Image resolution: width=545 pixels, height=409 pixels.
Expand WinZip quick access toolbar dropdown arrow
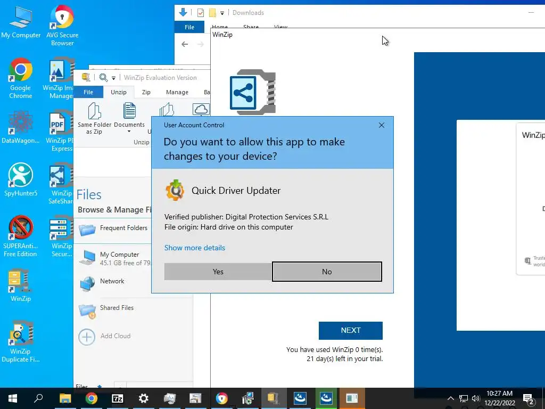pos(113,78)
